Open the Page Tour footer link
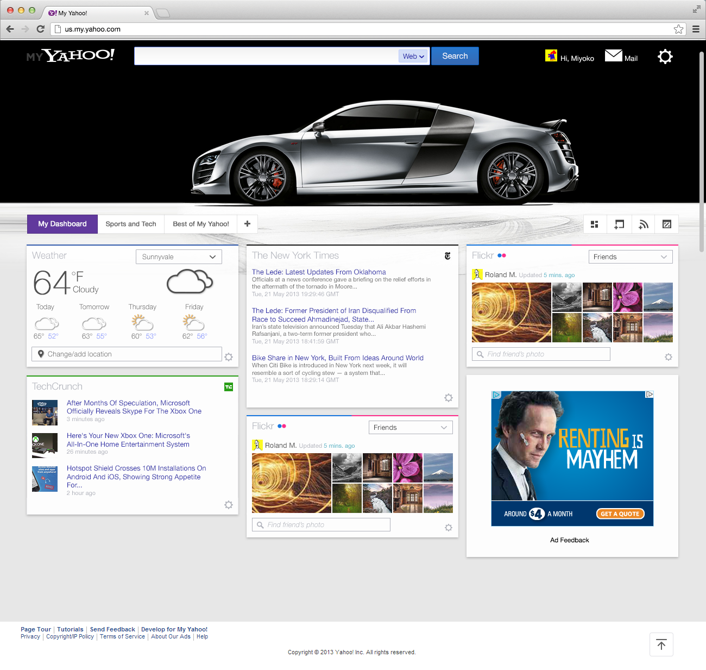Screen dimensions: 706x670 36,629
